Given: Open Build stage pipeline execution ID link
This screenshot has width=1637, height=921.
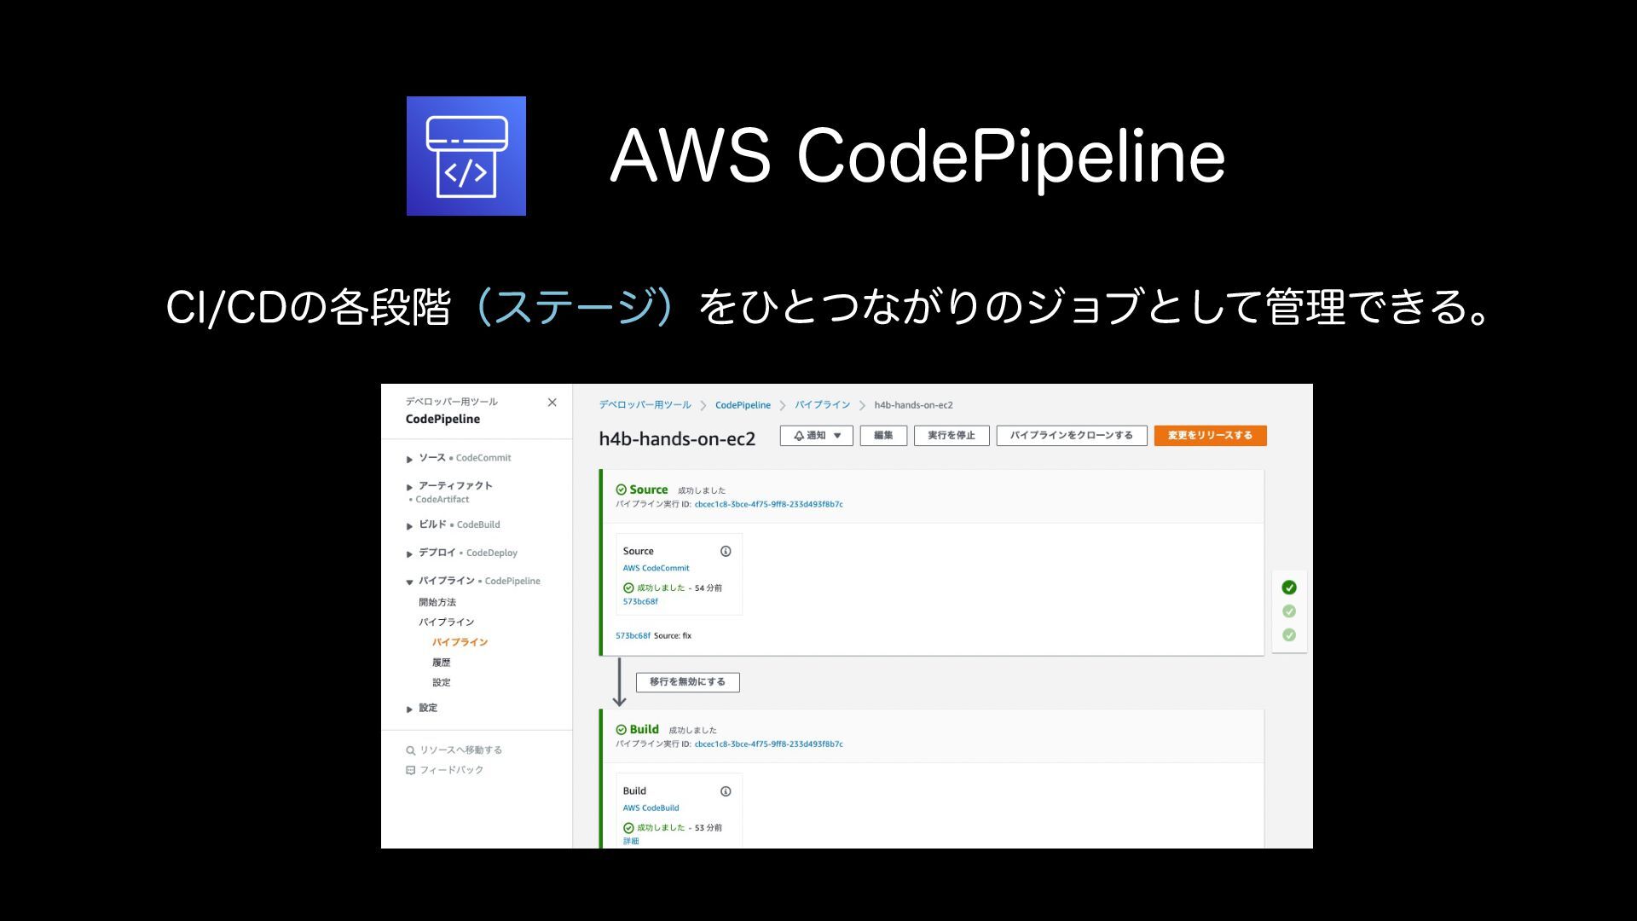Looking at the screenshot, I should click(x=768, y=744).
